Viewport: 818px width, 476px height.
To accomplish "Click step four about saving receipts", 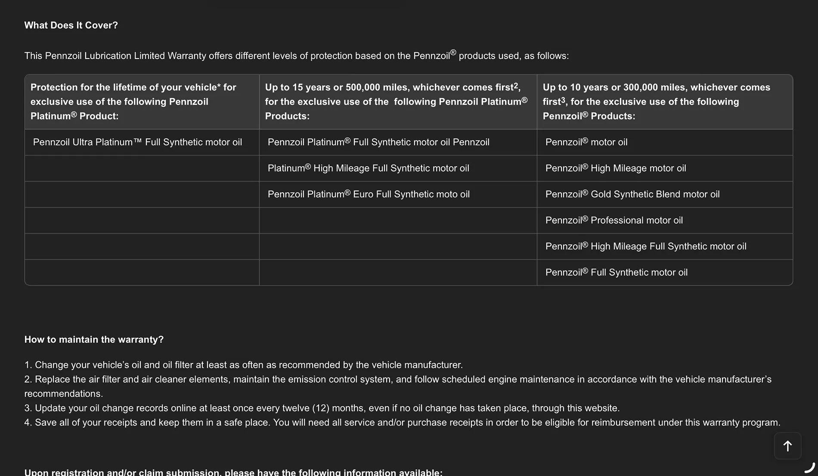I will tap(402, 423).
